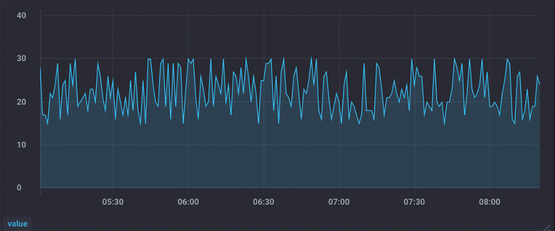
Task: Click where 40 gridline crosses 06:00 gridline
Action: [x=188, y=15]
